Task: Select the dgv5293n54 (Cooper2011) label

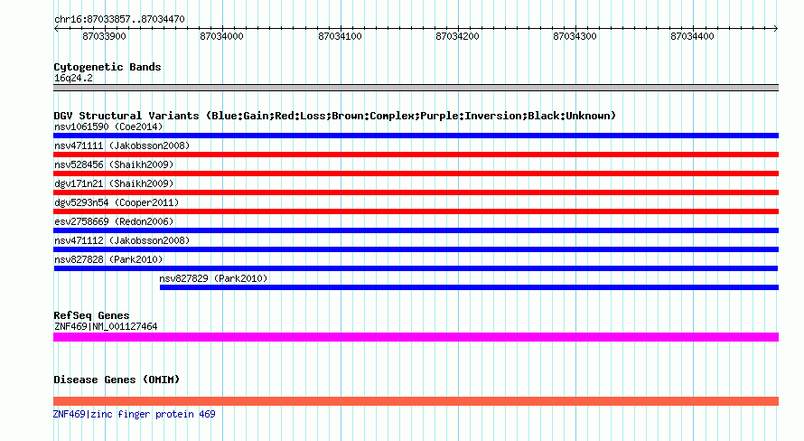Action: [117, 202]
